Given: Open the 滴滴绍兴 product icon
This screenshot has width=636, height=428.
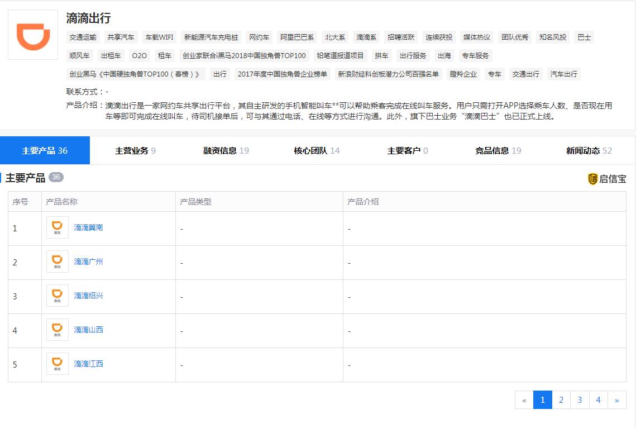Looking at the screenshot, I should [x=57, y=296].
